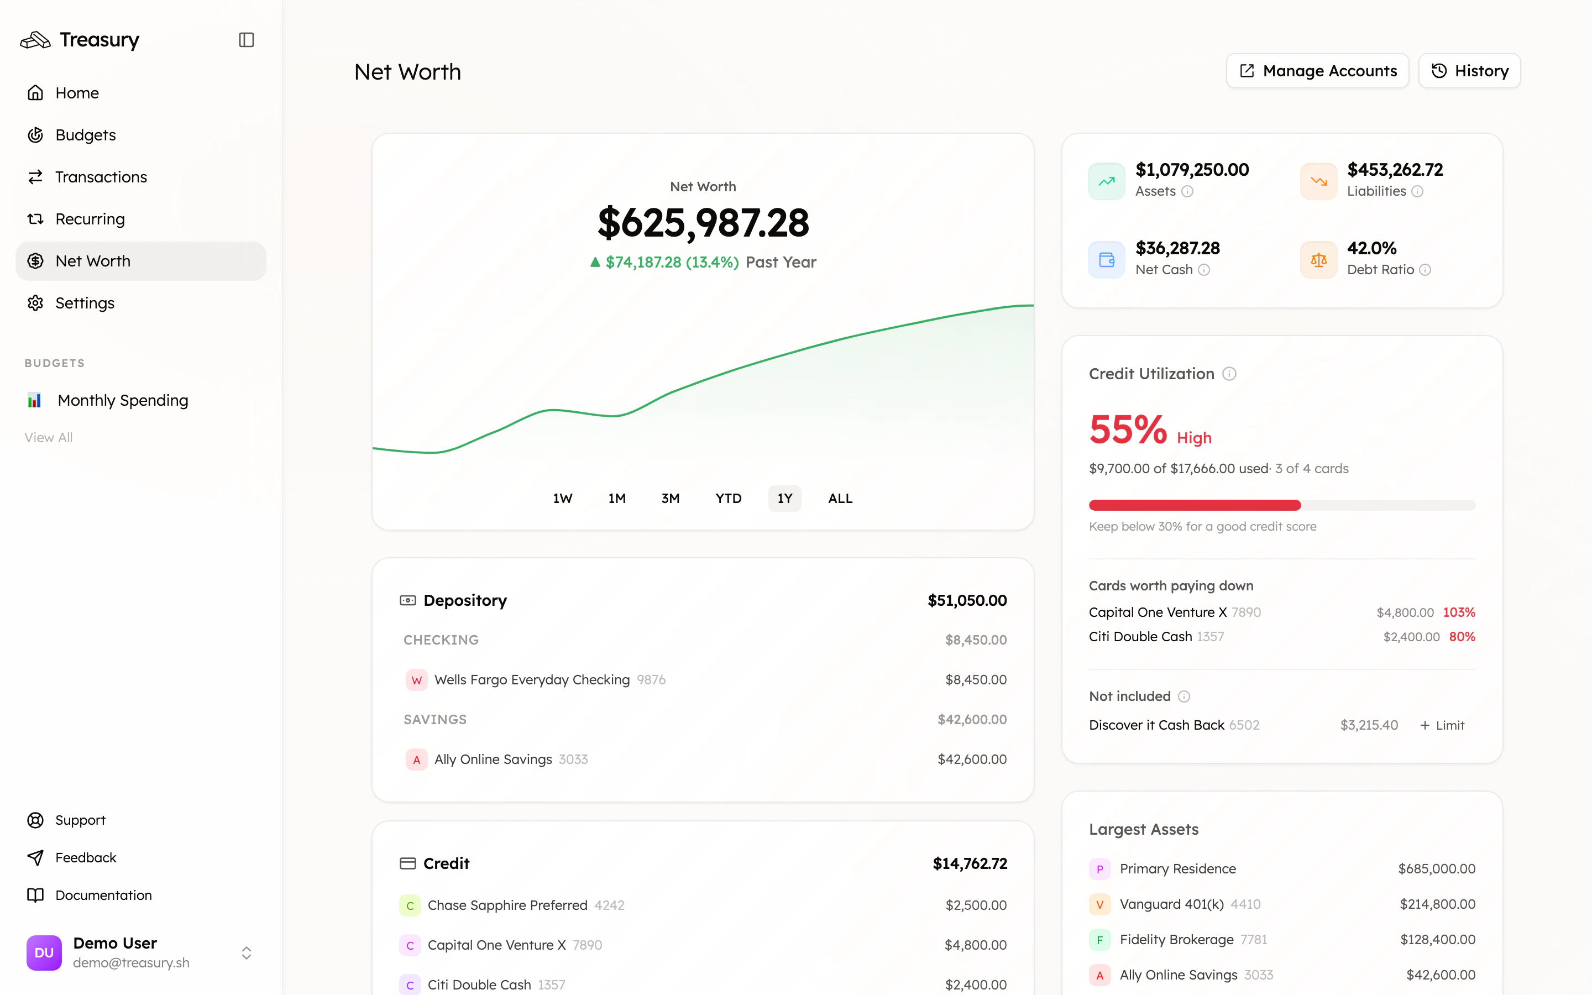This screenshot has height=995, width=1592.
Task: Click the Discover it Cash Back 6502 row
Action: 1282,725
